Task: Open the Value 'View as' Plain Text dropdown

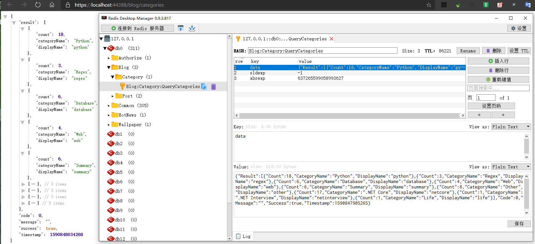Action: tap(511, 167)
